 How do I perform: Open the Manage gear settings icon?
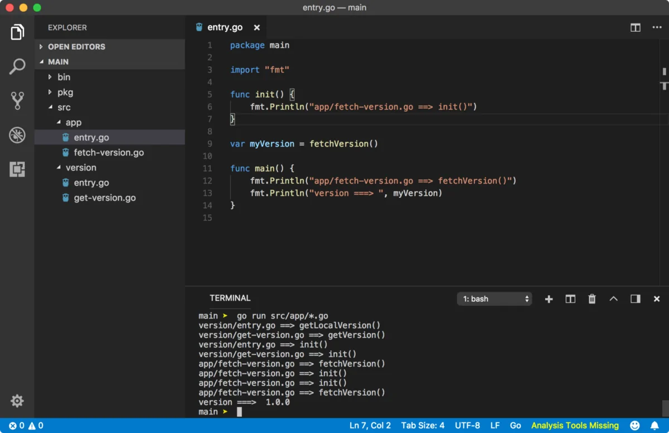coord(17,401)
